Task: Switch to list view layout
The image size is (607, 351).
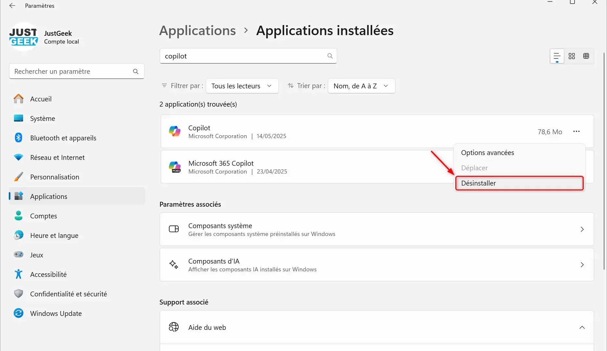Action: tap(557, 56)
